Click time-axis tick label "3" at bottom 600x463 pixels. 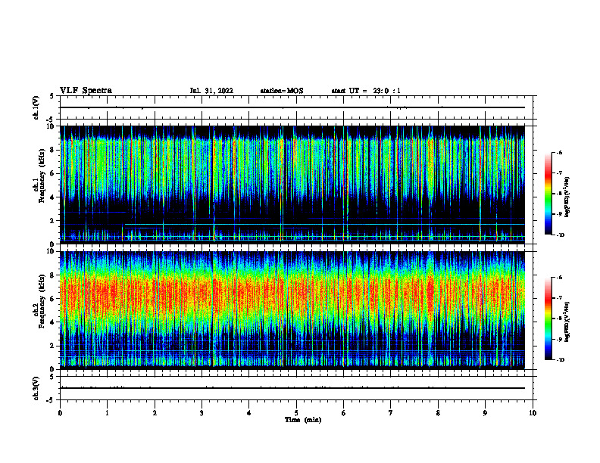click(x=202, y=413)
